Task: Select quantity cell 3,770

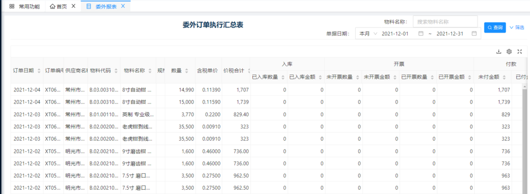Action: point(188,114)
